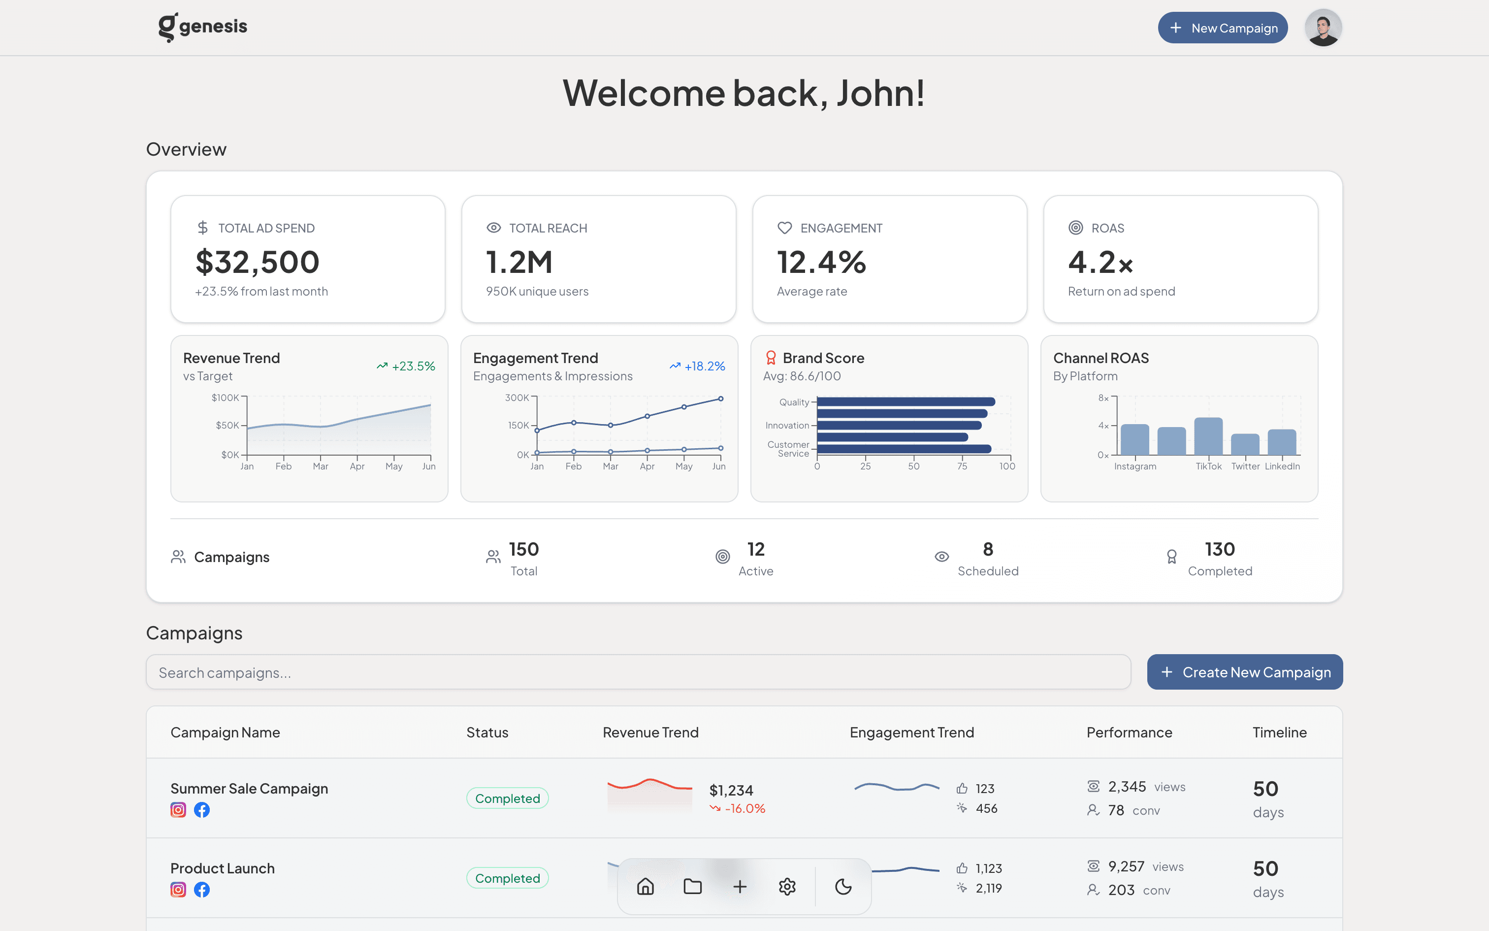Open the projects folder icon in the dock
The image size is (1489, 931).
click(x=692, y=887)
